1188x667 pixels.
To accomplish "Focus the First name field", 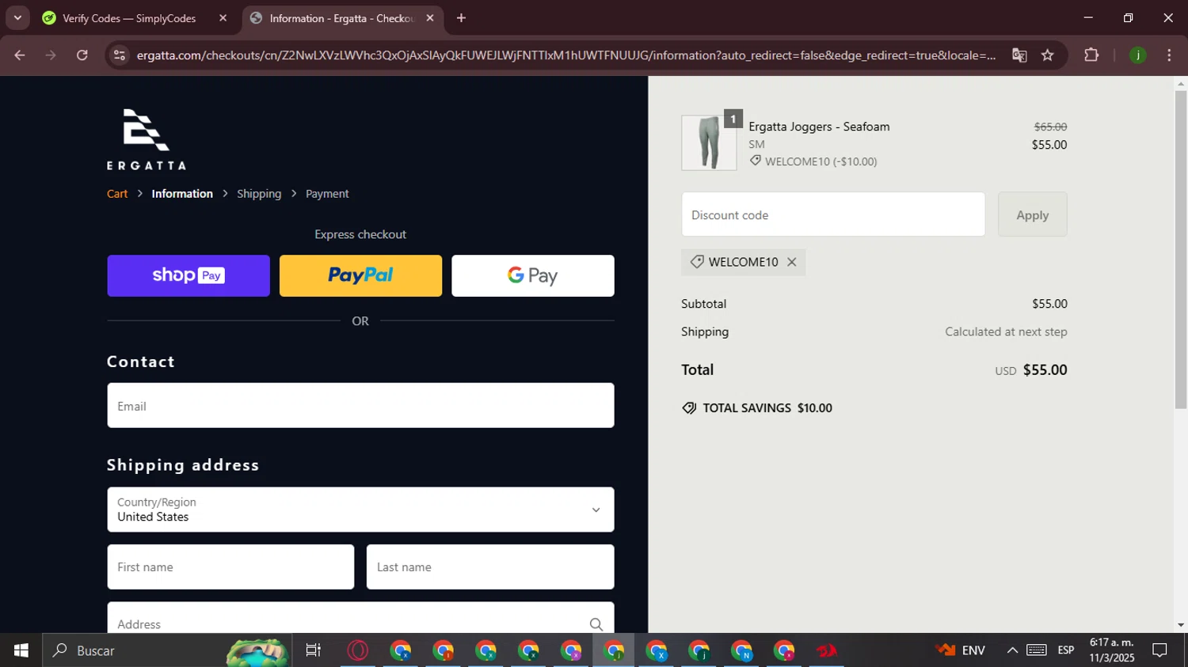I will (x=230, y=567).
